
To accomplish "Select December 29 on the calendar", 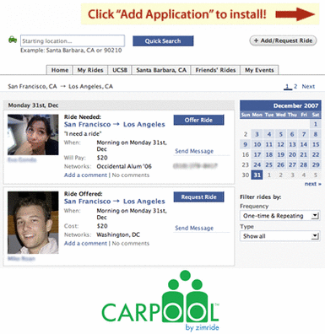I will point(316,164).
